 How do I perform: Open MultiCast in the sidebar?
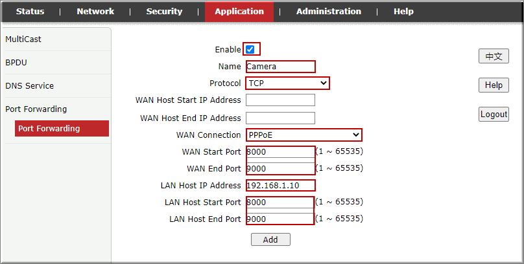pos(23,39)
